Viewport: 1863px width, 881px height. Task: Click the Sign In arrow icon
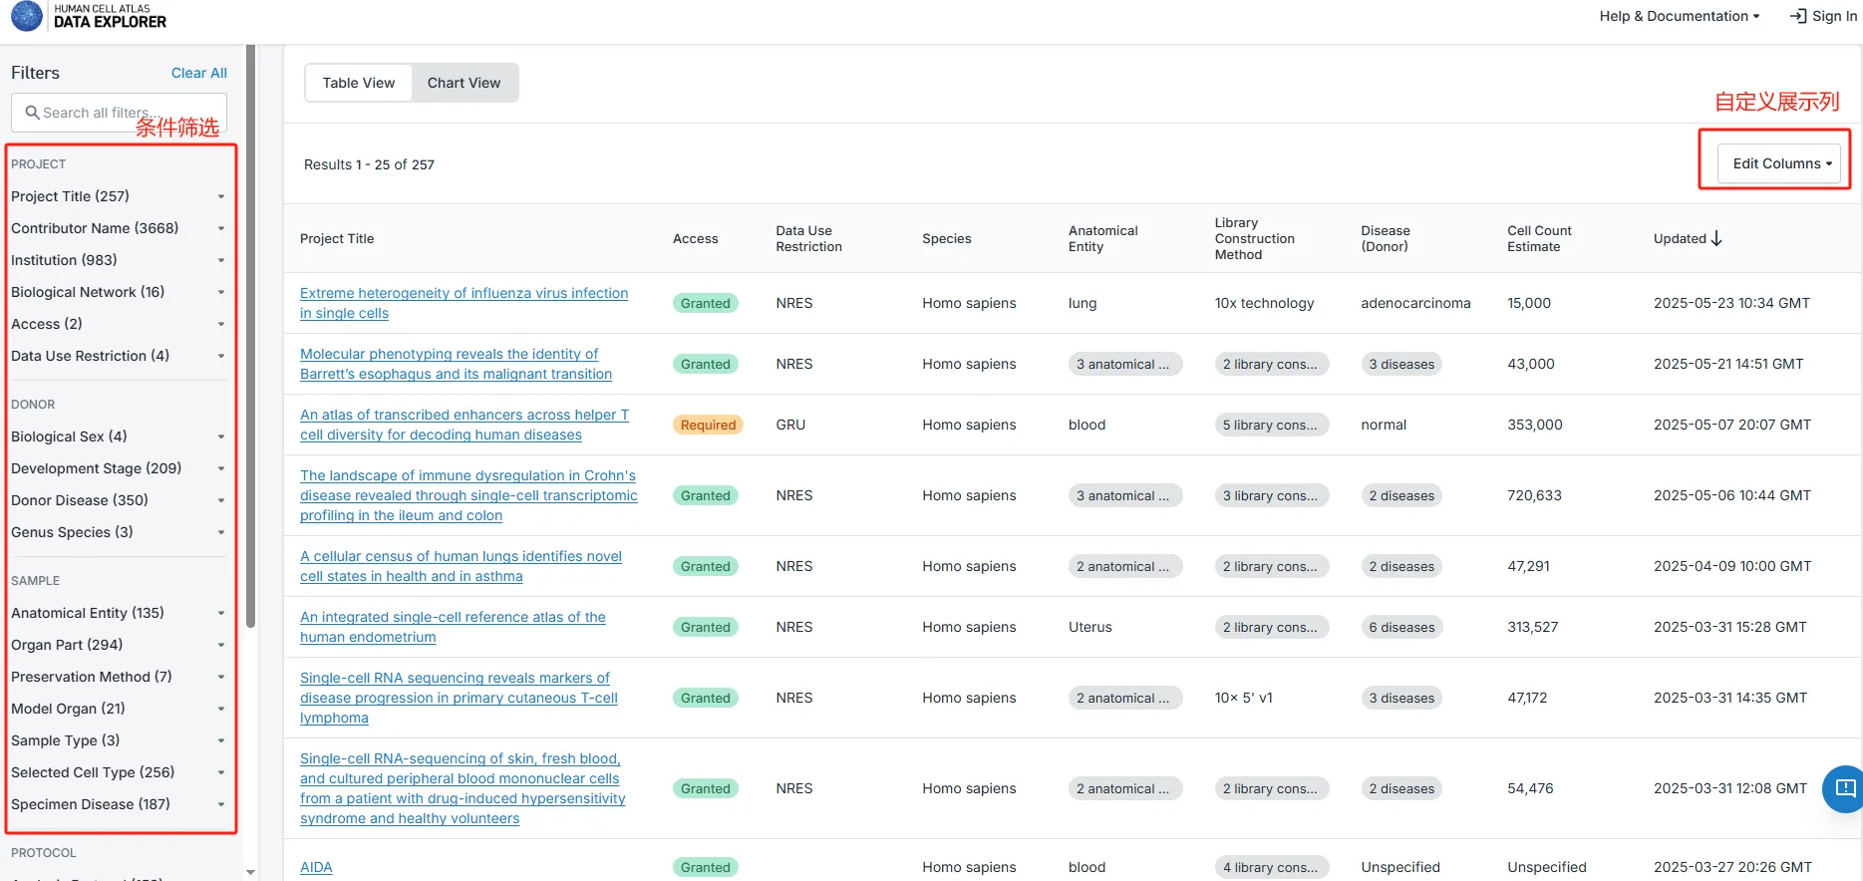[1798, 16]
